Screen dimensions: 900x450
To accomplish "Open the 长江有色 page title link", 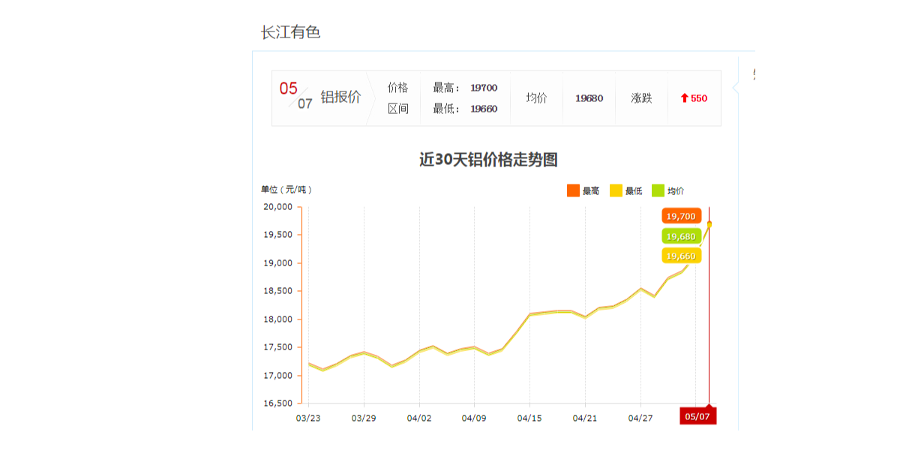I will click(292, 33).
